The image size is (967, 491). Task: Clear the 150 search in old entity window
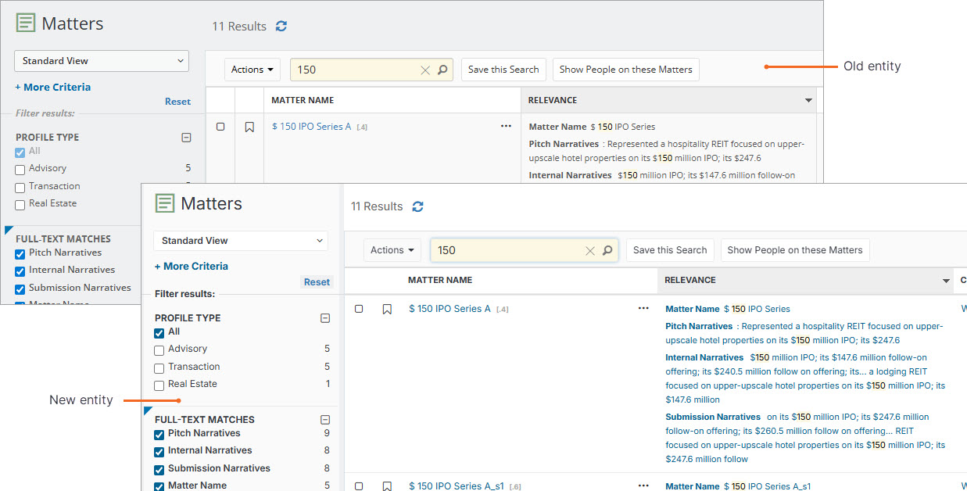(425, 70)
